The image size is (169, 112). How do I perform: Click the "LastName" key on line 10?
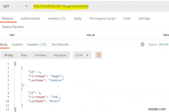pyautogui.click(x=37, y=101)
